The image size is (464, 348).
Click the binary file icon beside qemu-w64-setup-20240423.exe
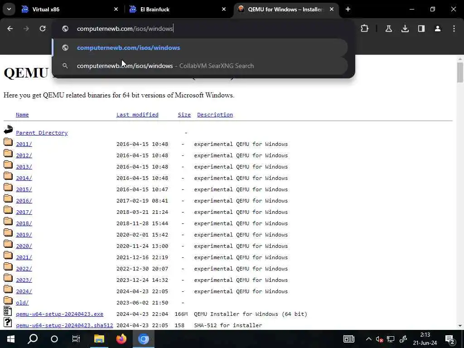[x=8, y=311]
